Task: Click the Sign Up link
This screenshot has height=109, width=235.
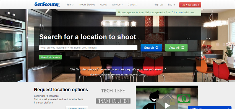Action: [159, 4]
